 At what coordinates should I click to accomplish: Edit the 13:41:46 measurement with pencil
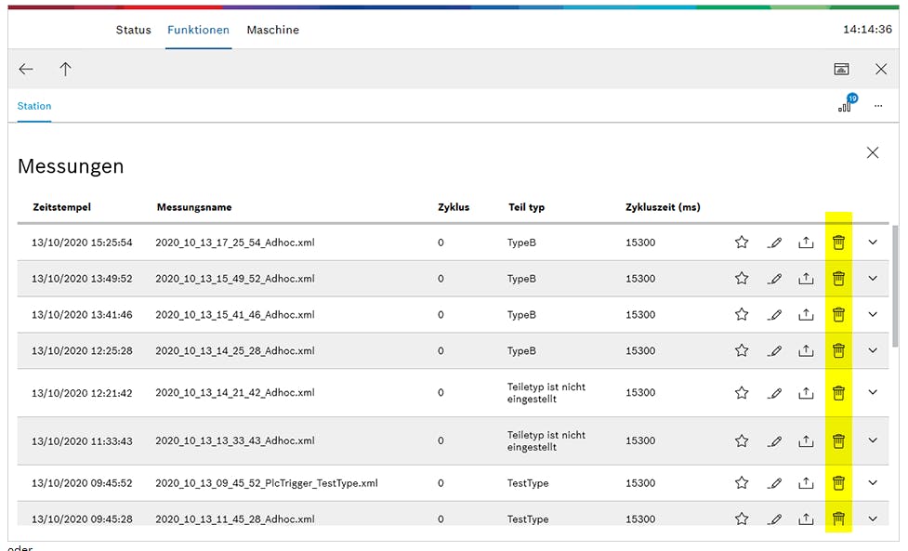774,315
